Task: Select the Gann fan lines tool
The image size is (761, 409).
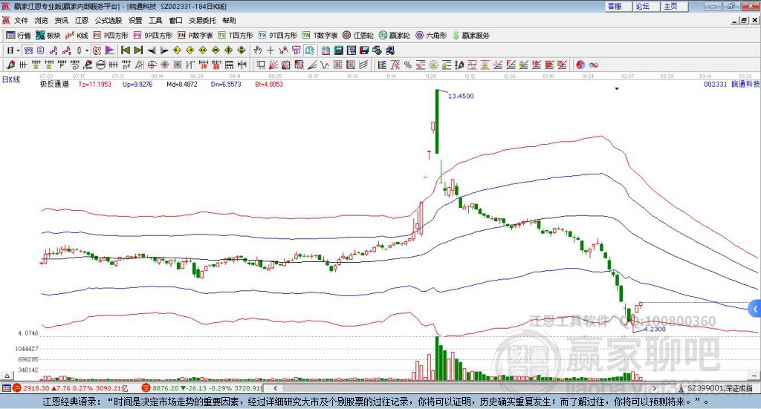Action: tap(273, 65)
